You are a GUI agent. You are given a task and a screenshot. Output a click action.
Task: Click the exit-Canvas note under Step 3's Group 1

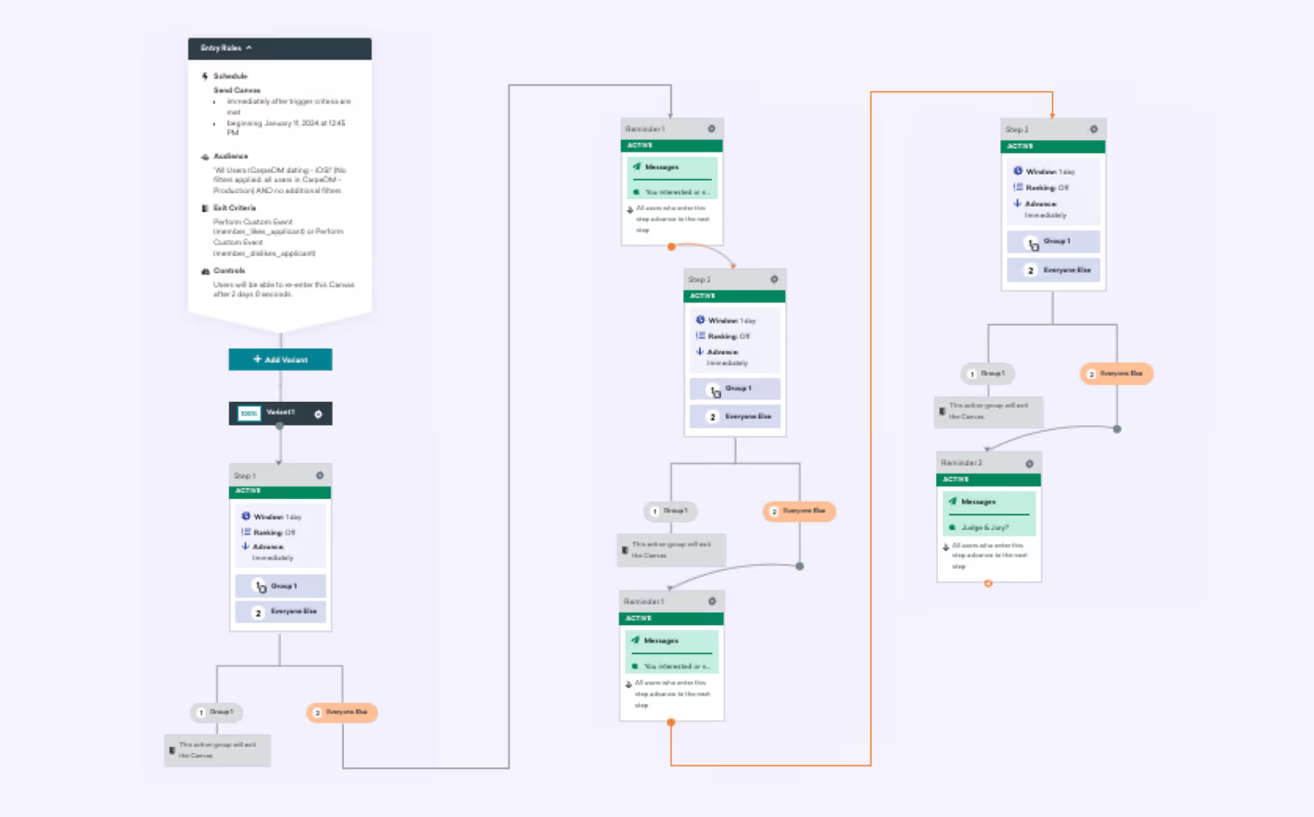coord(988,411)
